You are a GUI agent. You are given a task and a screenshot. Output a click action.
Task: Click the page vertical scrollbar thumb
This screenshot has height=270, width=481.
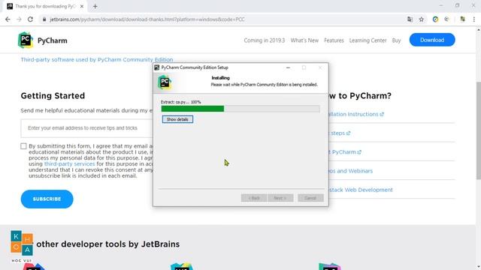click(x=478, y=130)
